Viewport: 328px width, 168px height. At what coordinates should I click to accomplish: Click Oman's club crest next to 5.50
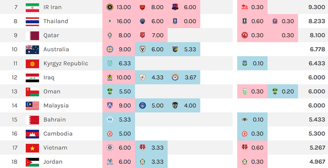(x=110, y=92)
